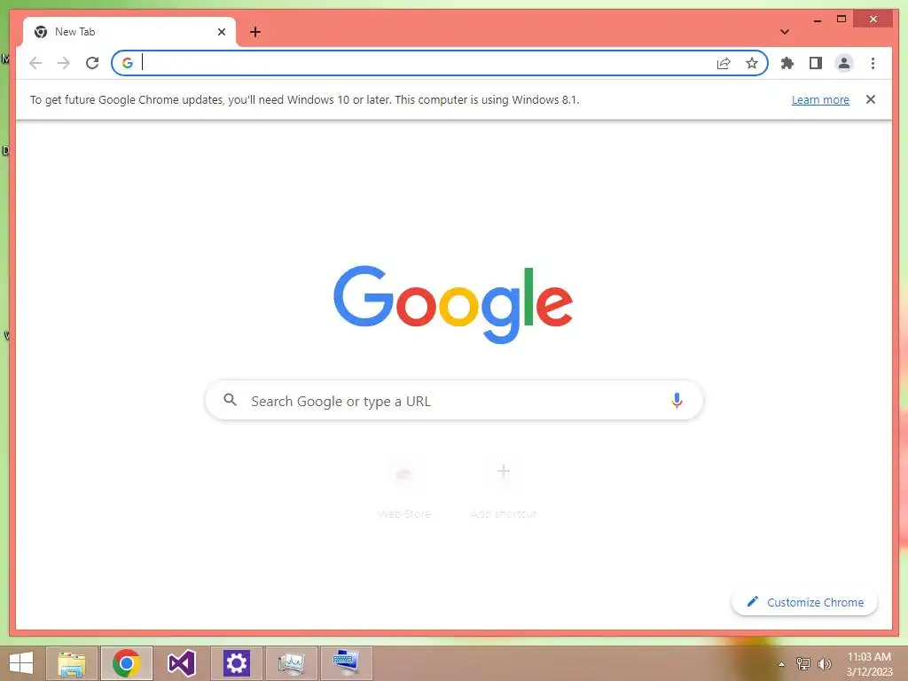This screenshot has height=681, width=908.
Task: Go back using the back arrow
Action: pyautogui.click(x=35, y=63)
